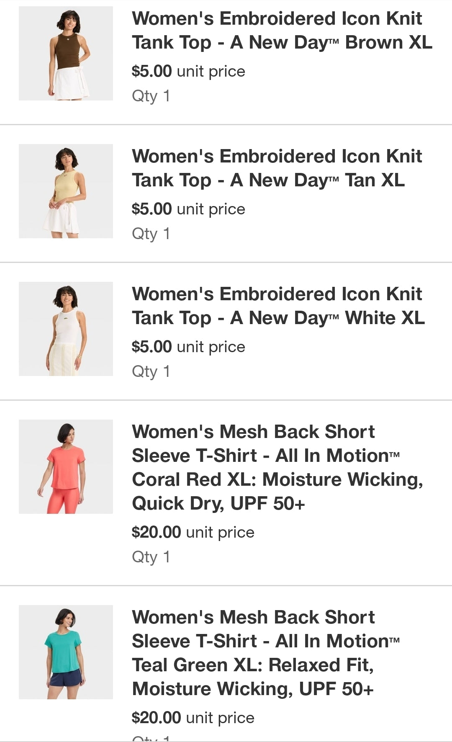Open the Brown tank top product image
The image size is (452, 742).
tap(66, 53)
